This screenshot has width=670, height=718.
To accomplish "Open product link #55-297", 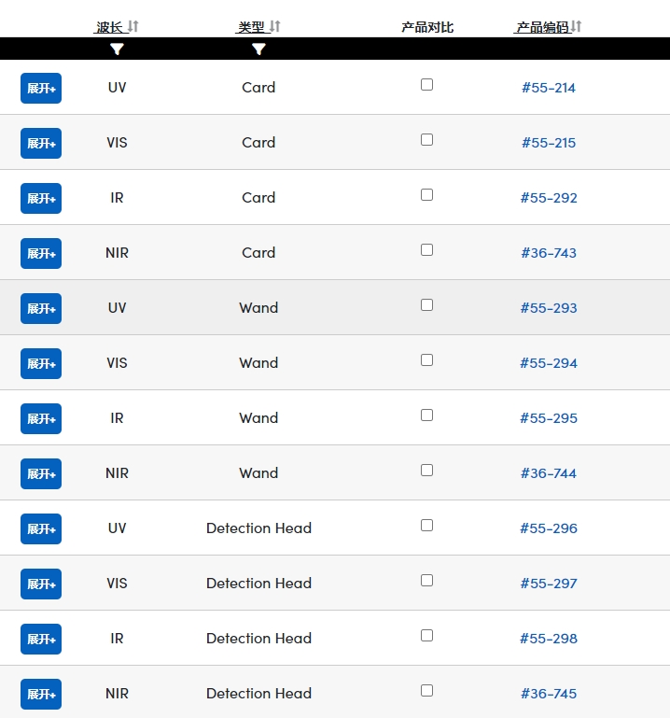I will [549, 584].
